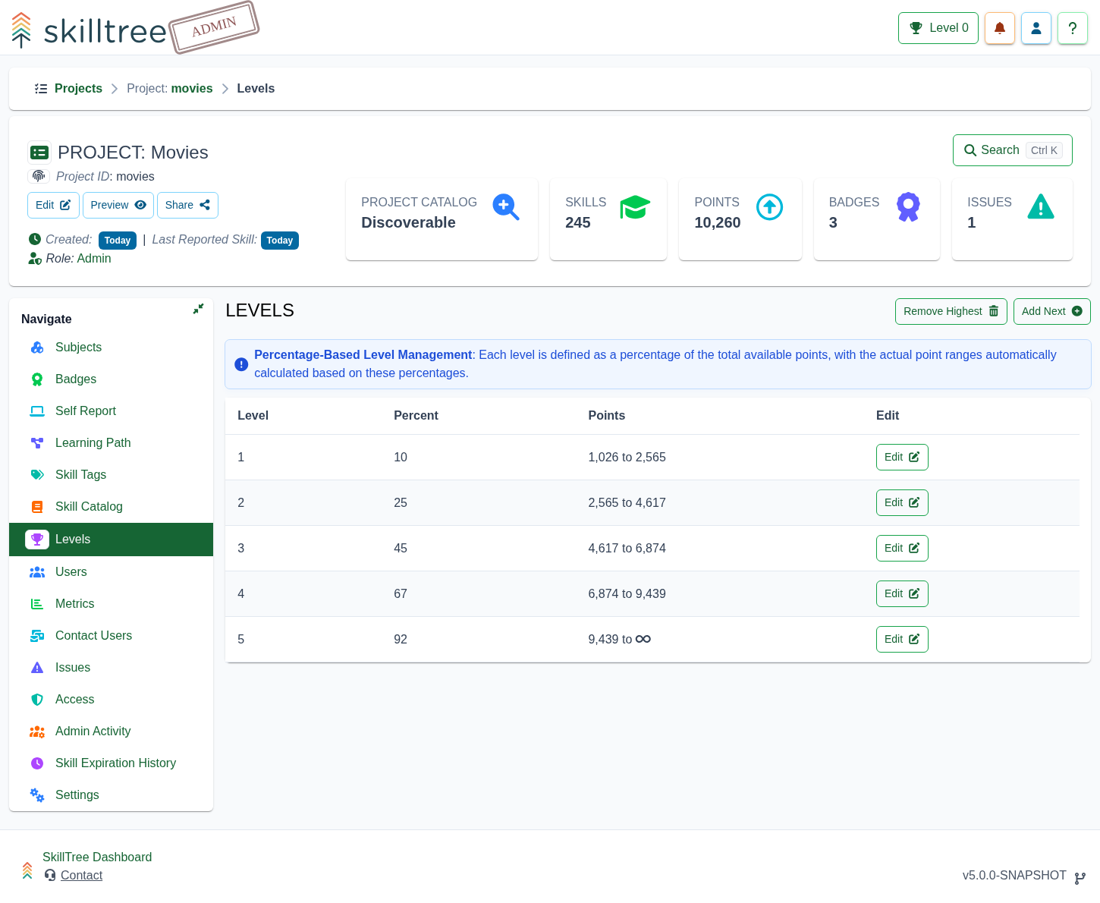Viewport: 1100px width, 903px height.
Task: Click the info icon in the percentage banner
Action: point(241,364)
